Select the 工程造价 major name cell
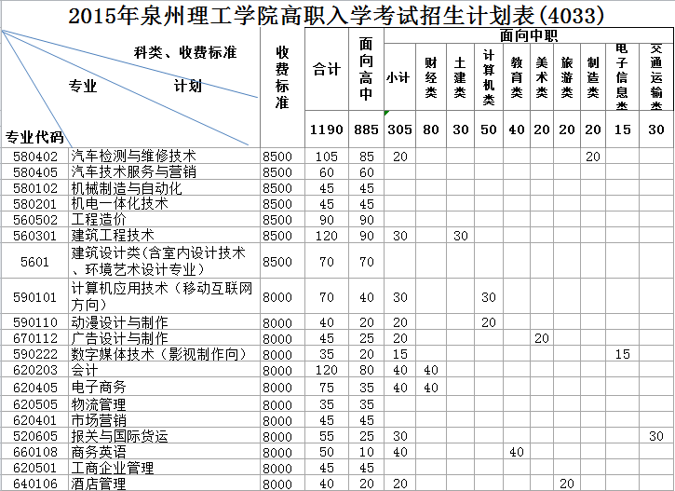The height and width of the screenshot is (491, 675). (x=164, y=219)
